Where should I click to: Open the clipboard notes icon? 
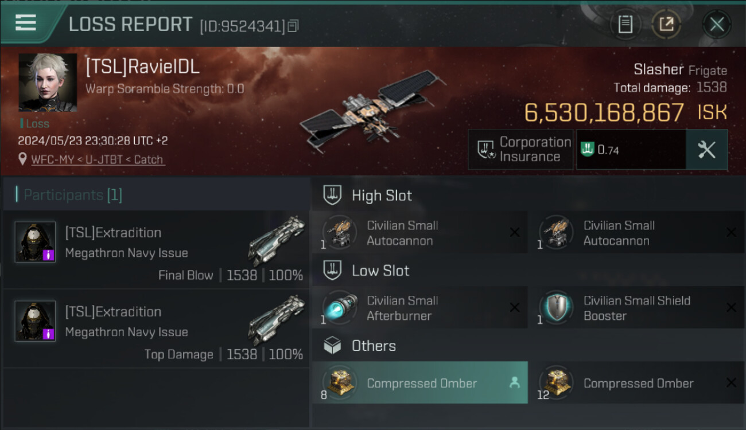pyautogui.click(x=625, y=24)
